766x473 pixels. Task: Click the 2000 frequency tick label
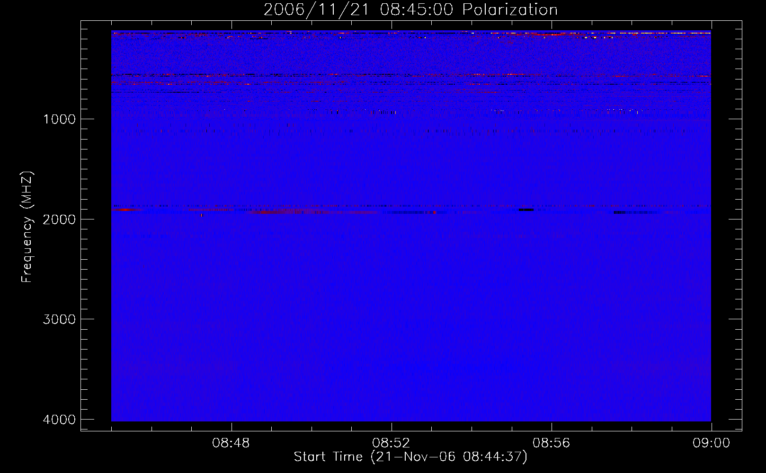[59, 219]
